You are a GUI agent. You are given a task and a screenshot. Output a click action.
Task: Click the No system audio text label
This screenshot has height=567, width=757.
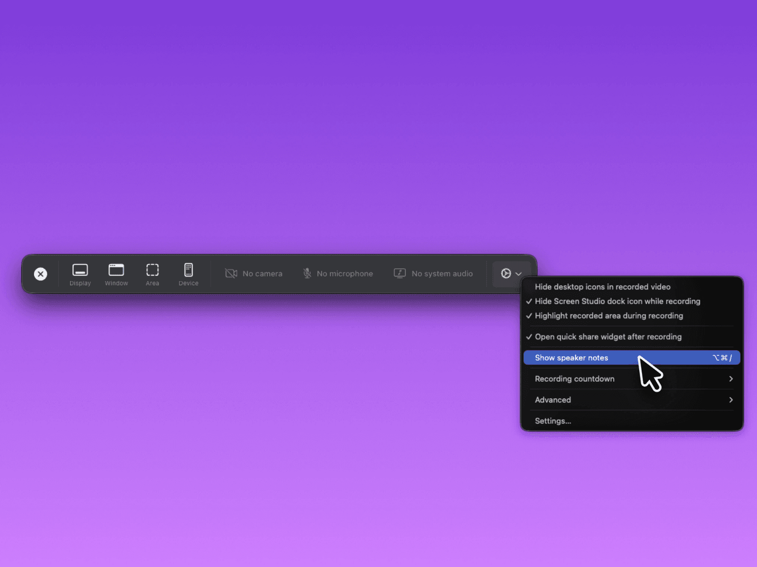442,274
